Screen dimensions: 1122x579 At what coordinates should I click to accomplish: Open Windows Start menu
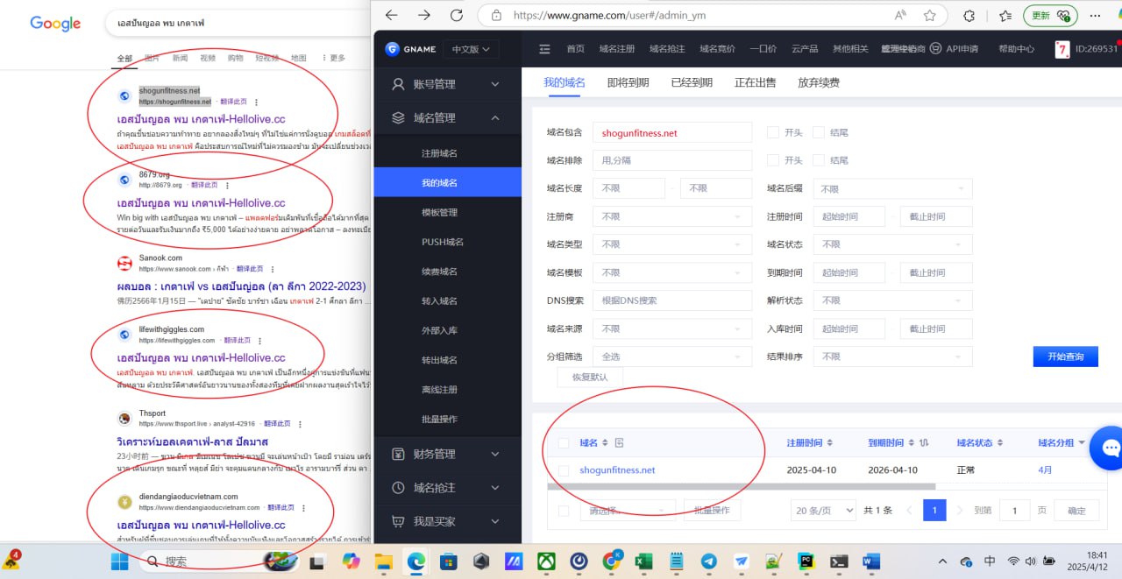119,561
